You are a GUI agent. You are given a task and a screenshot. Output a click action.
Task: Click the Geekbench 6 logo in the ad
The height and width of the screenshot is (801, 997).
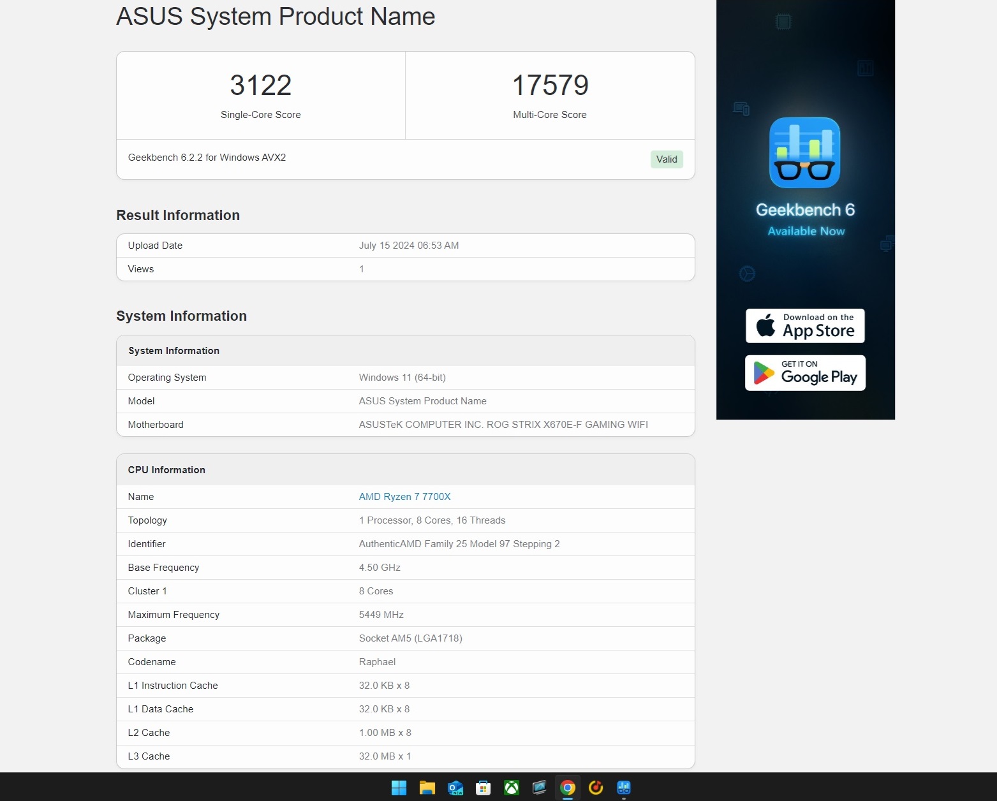(804, 152)
